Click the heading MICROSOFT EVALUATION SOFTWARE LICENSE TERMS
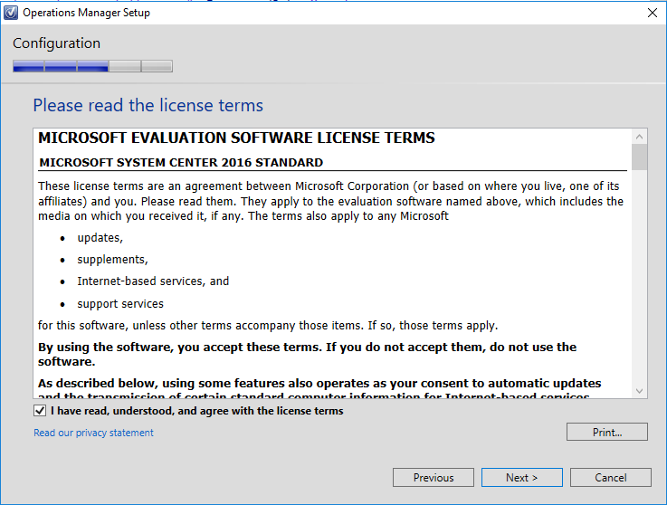The image size is (667, 505). [x=236, y=138]
